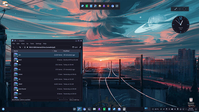Show hidden system tray icons

point(186,109)
